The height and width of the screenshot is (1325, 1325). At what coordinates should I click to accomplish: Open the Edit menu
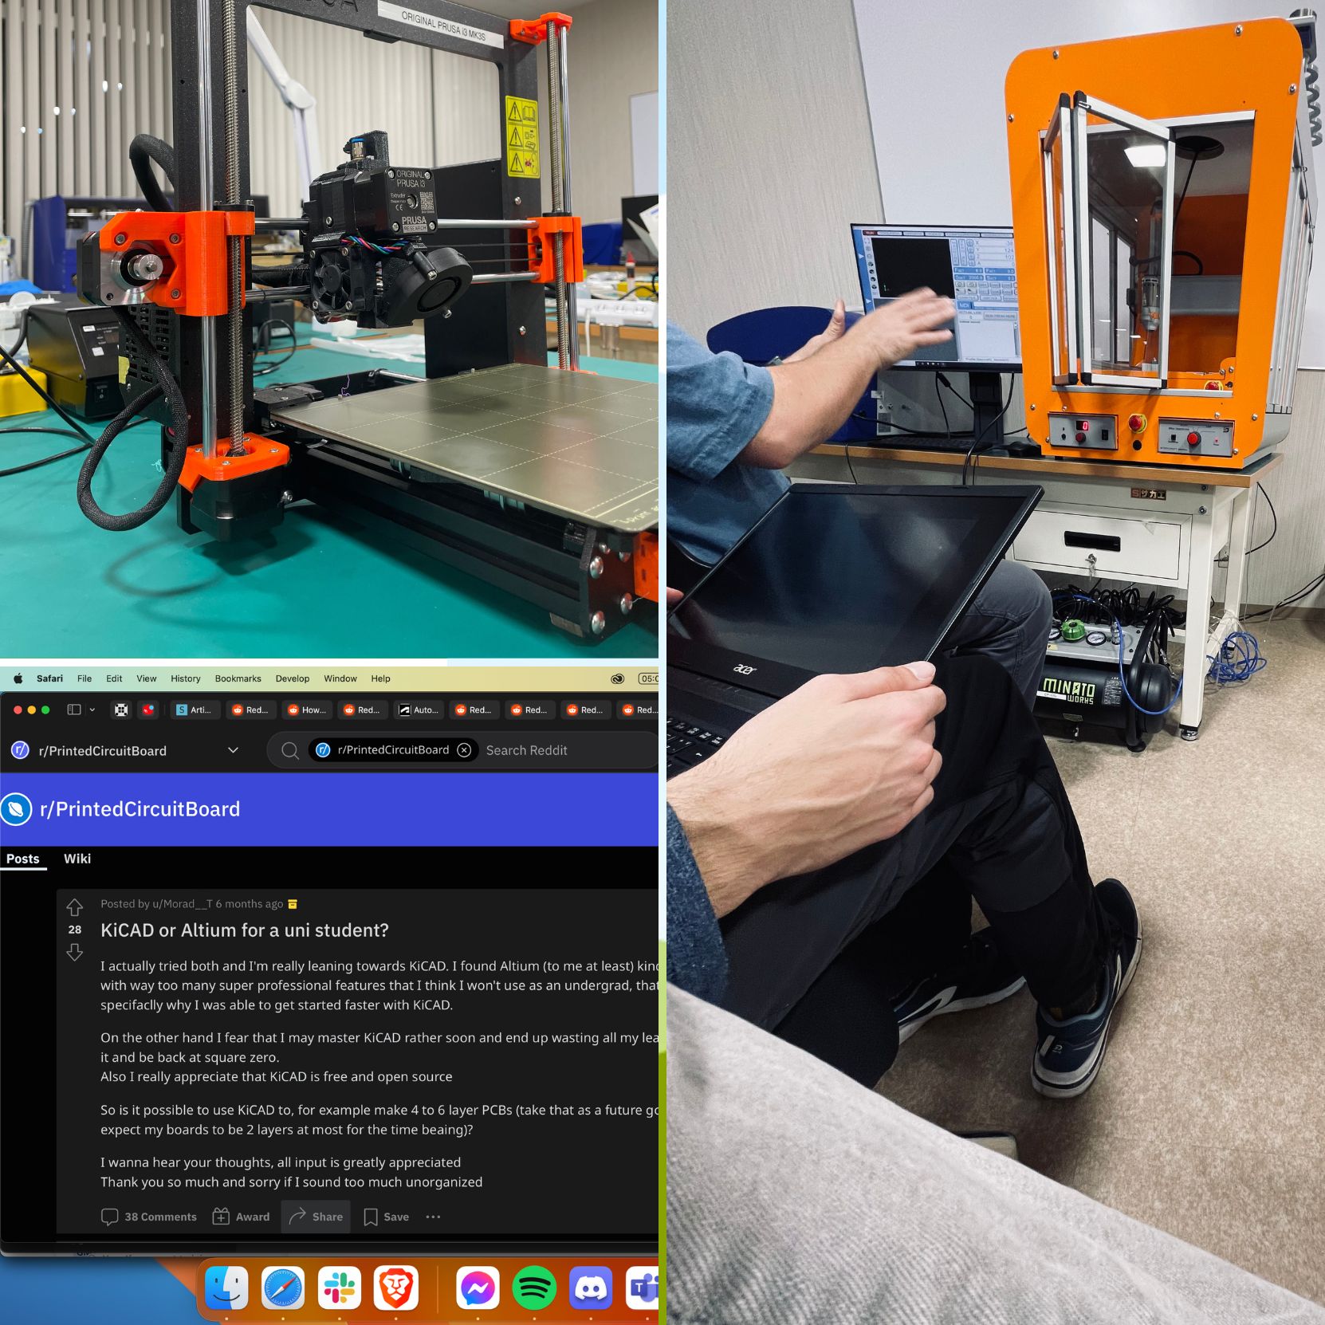click(114, 678)
